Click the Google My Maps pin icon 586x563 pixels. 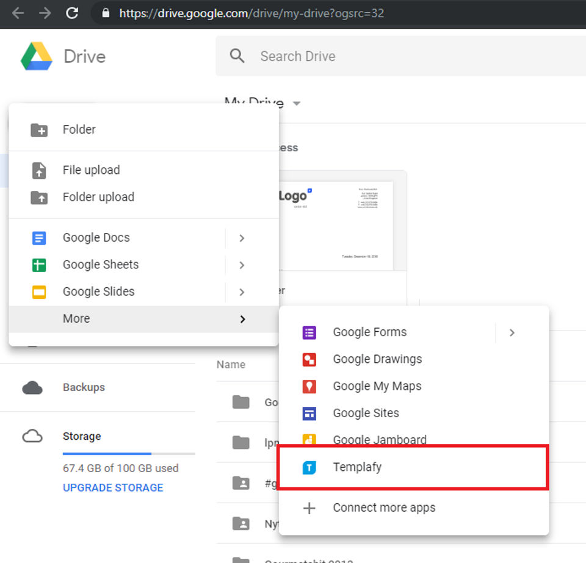pyautogui.click(x=309, y=386)
